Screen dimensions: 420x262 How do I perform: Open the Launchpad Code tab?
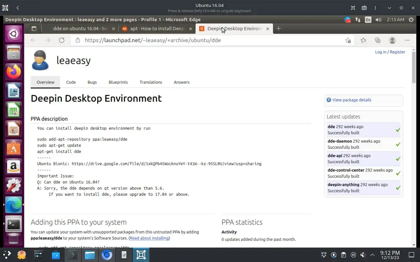click(71, 82)
